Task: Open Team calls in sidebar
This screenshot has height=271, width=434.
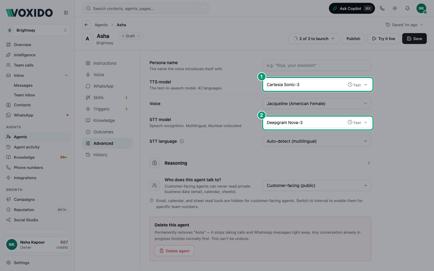Action: tap(37, 65)
